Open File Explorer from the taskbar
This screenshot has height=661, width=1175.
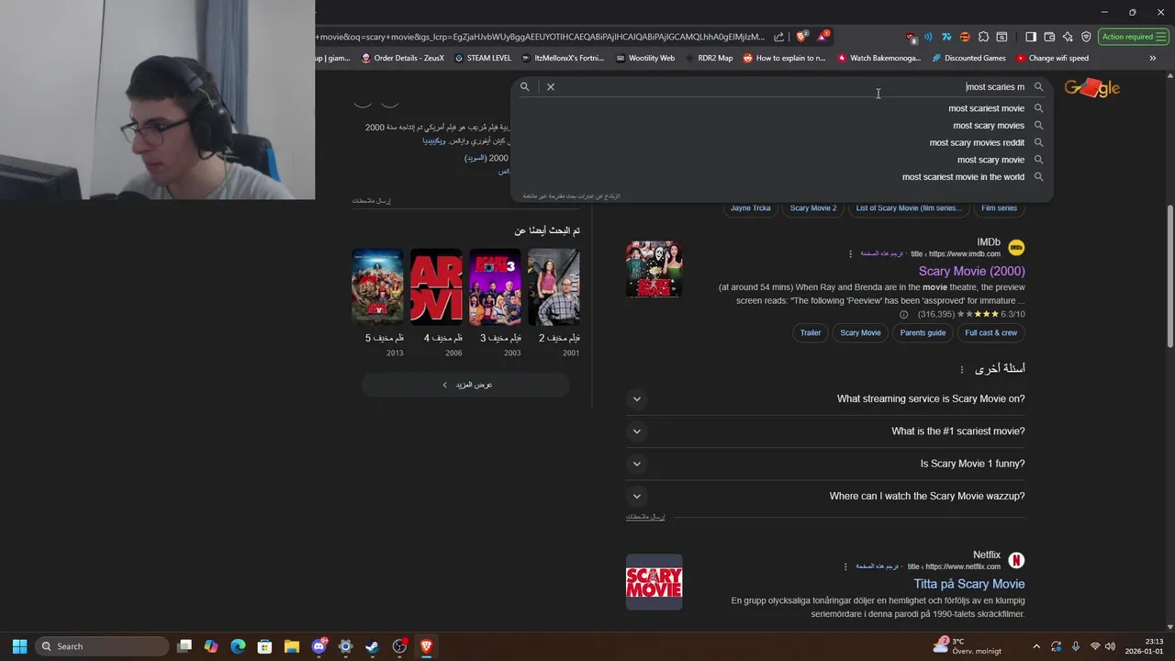click(291, 646)
